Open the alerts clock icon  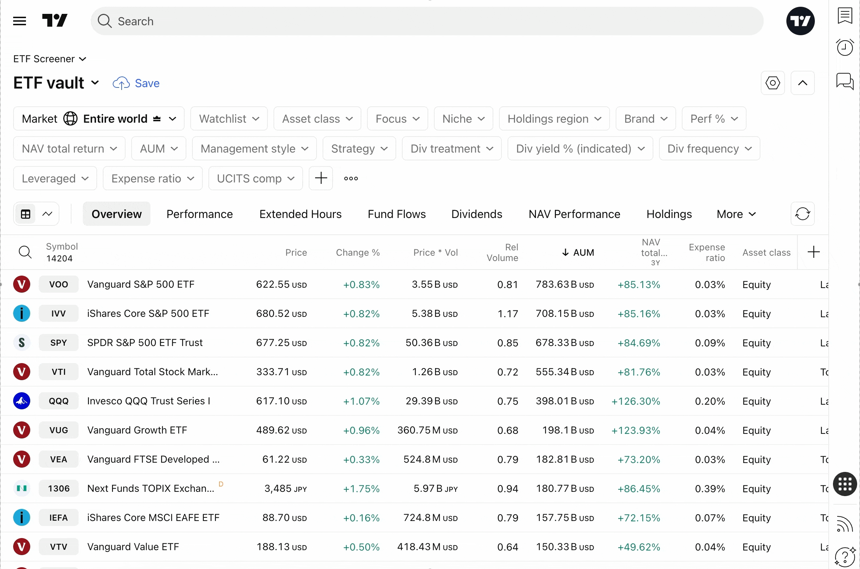(x=845, y=48)
